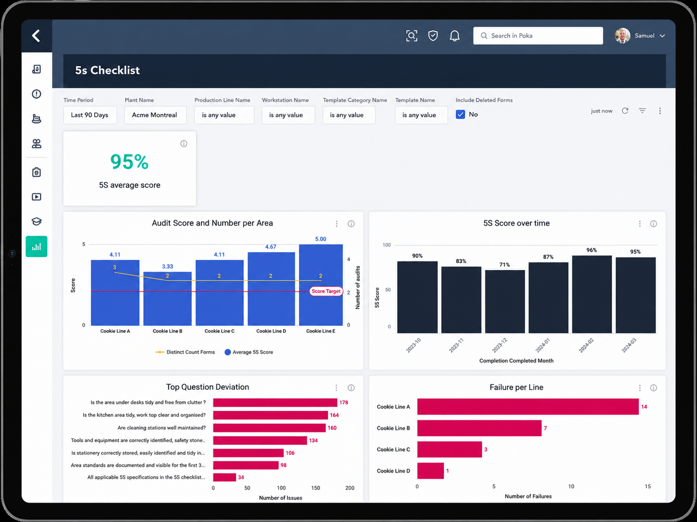Select the analytics bar chart sidebar icon
The image size is (697, 522).
pos(37,247)
